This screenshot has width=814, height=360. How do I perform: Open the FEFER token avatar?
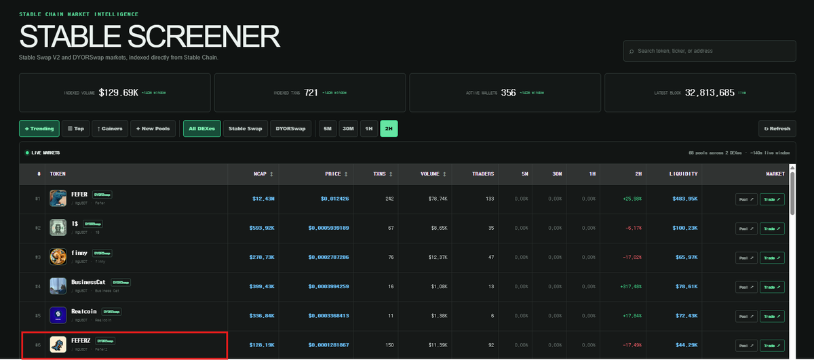point(58,199)
